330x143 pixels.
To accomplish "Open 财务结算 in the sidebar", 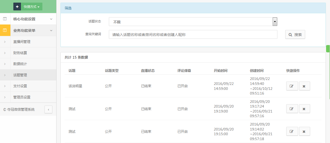I will point(28,53).
